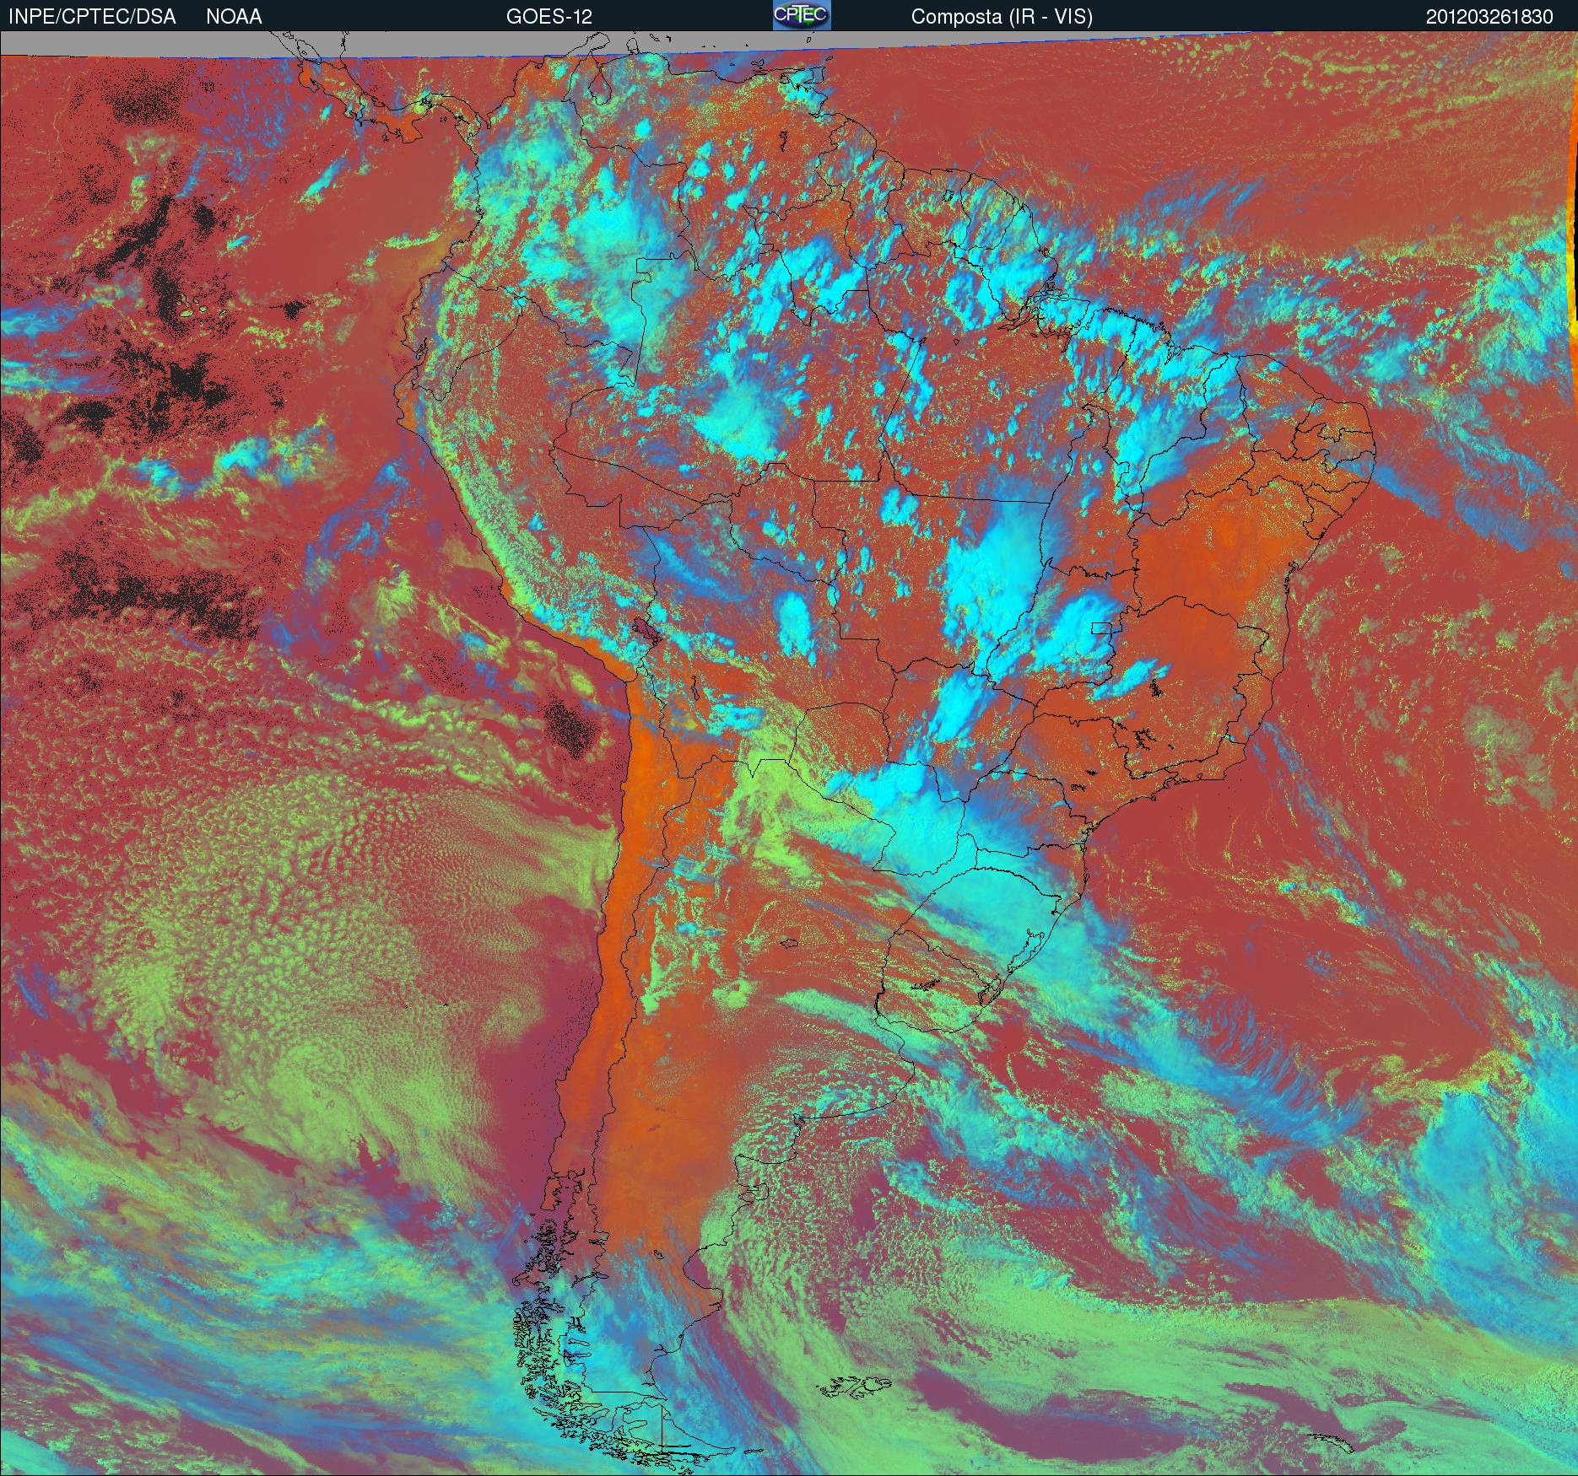Select the 201203261830 timestamp

pyautogui.click(x=1489, y=17)
